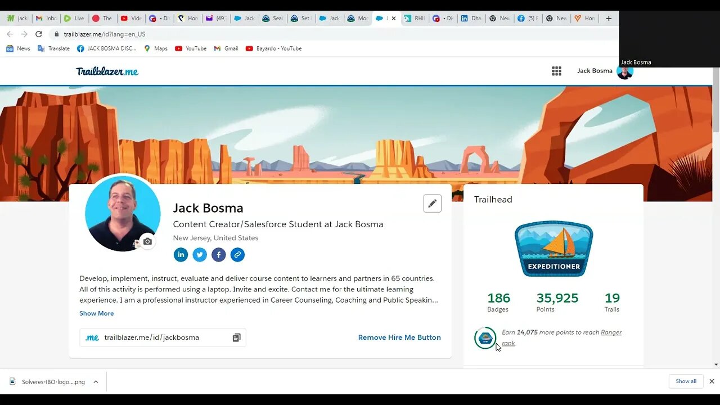
Task: Follow the Ranger rank link
Action: point(562,337)
